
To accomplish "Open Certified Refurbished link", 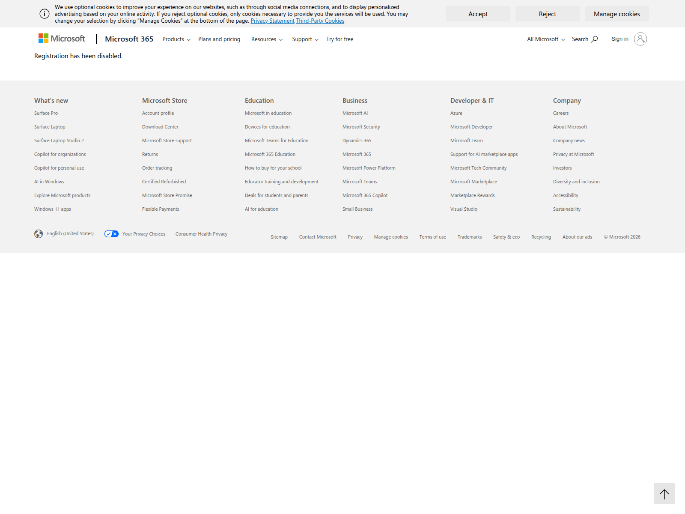I will point(164,182).
